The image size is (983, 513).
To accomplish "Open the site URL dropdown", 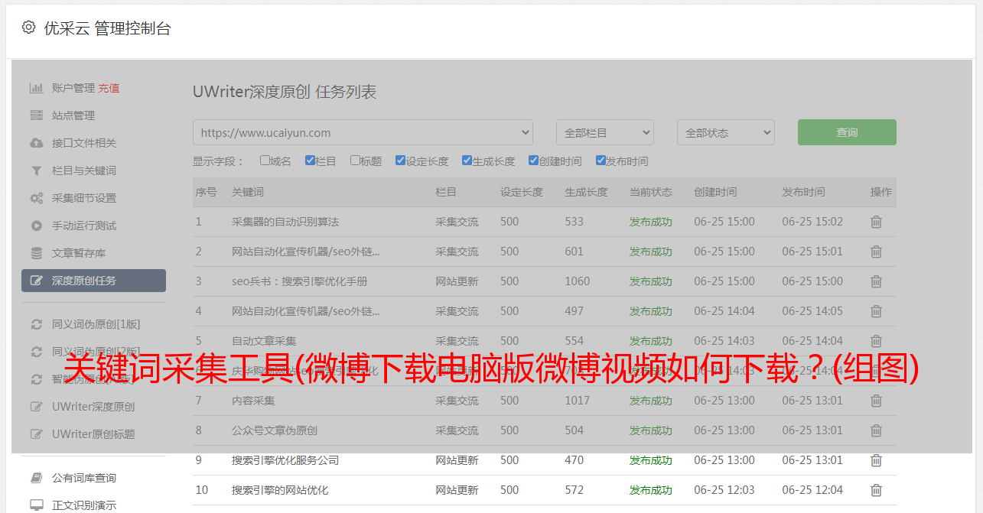I will pyautogui.click(x=363, y=132).
